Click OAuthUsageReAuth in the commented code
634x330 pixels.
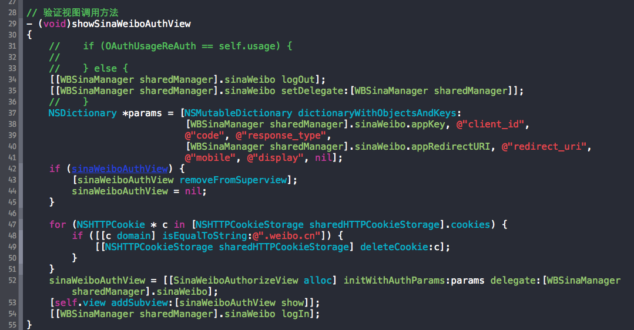(x=151, y=46)
